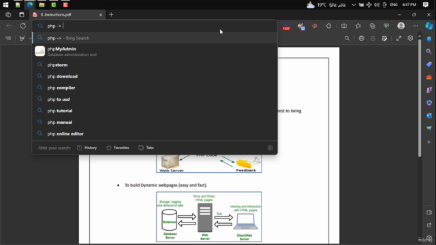Filter search by Favorites
436x245 pixels.
tap(118, 148)
